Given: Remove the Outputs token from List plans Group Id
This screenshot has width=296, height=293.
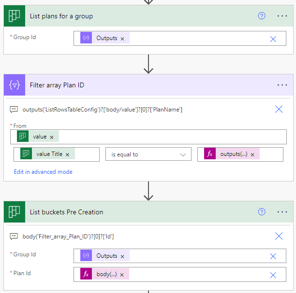Looking at the screenshot, I should 122,39.
